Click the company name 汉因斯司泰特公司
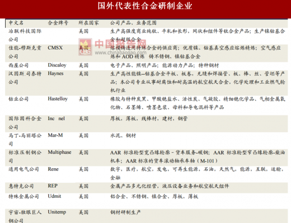The image size is (291, 223). point(25,78)
